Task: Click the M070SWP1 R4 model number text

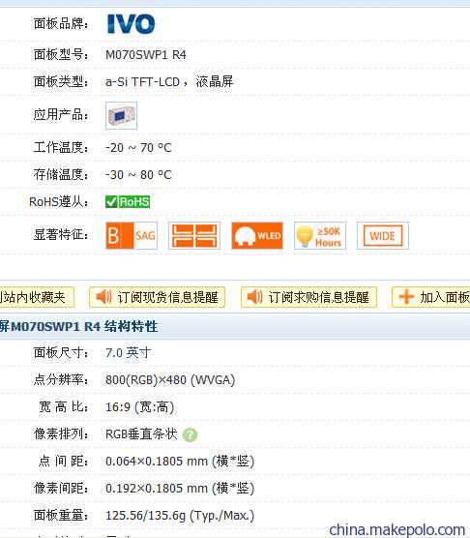Action: [146, 54]
